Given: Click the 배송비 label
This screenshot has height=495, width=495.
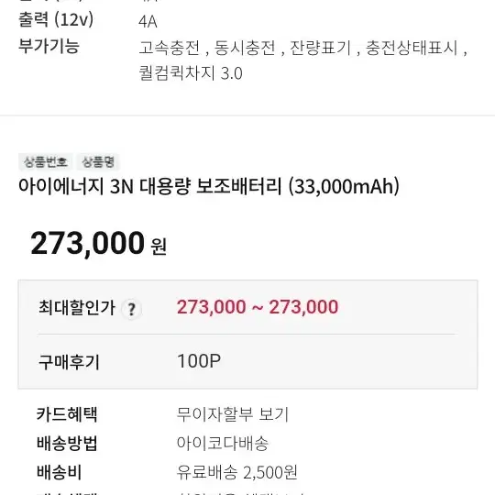Looking at the screenshot, I should pos(59,472).
